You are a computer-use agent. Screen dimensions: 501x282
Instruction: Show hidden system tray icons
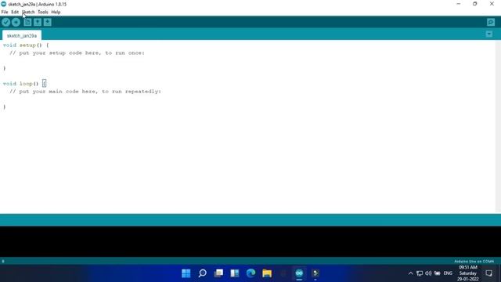click(x=410, y=273)
